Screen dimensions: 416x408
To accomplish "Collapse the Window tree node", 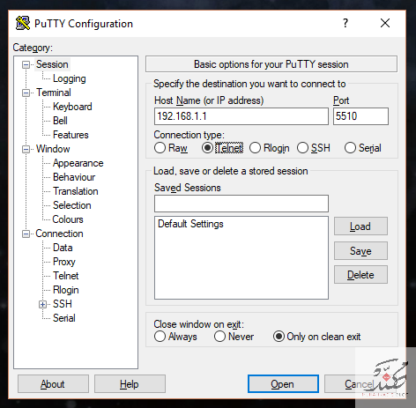I will 26,149.
